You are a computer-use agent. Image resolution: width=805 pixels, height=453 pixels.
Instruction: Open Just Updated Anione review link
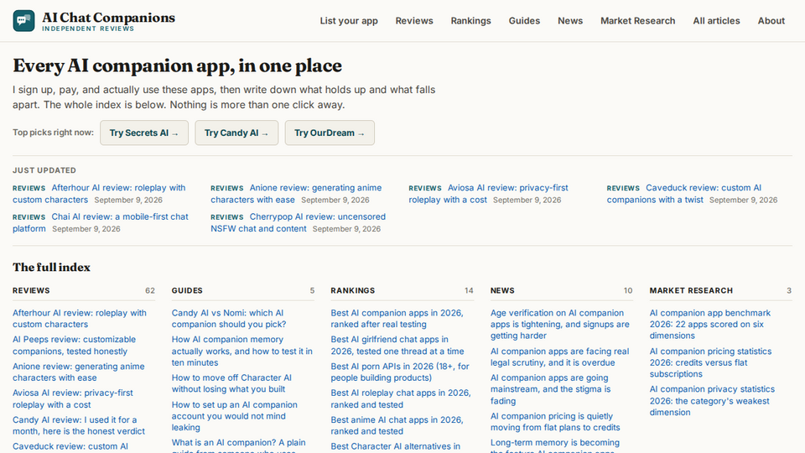coord(296,194)
